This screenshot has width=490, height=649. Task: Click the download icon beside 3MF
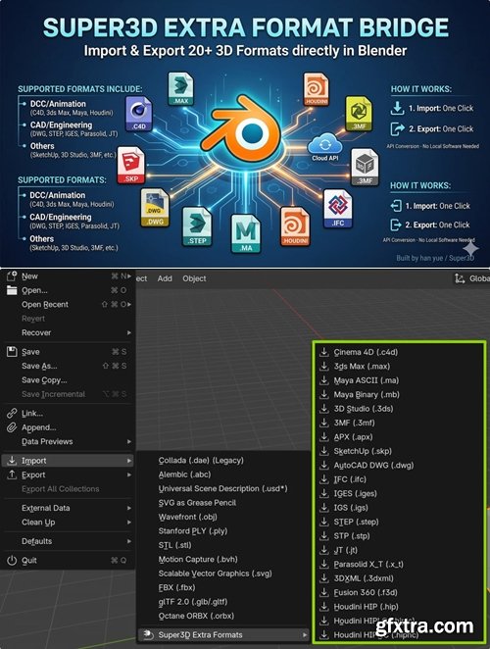point(323,423)
